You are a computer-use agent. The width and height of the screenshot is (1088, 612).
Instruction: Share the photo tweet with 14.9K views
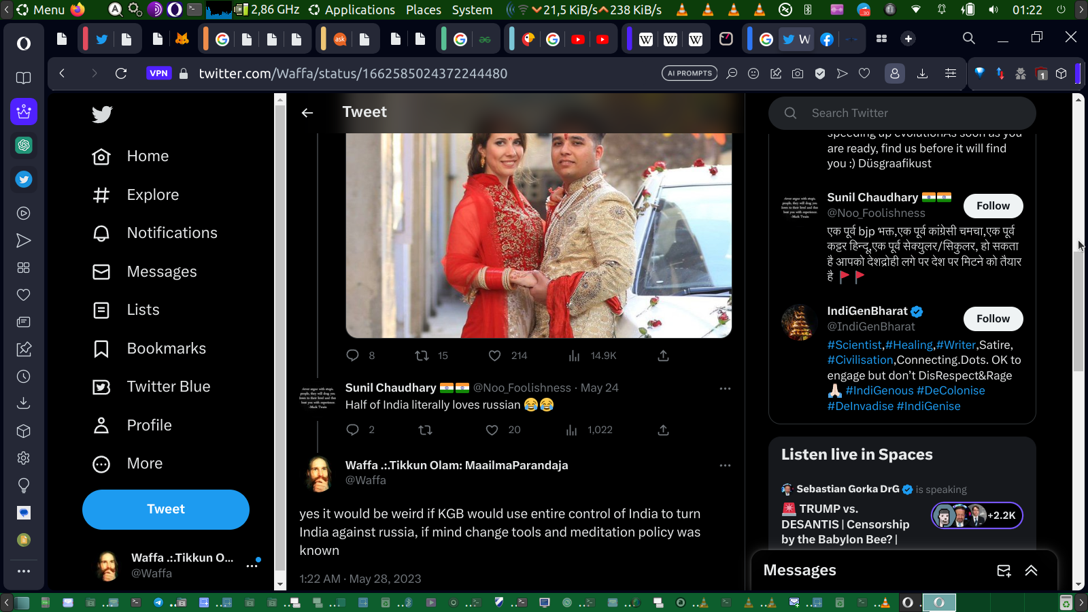click(664, 356)
